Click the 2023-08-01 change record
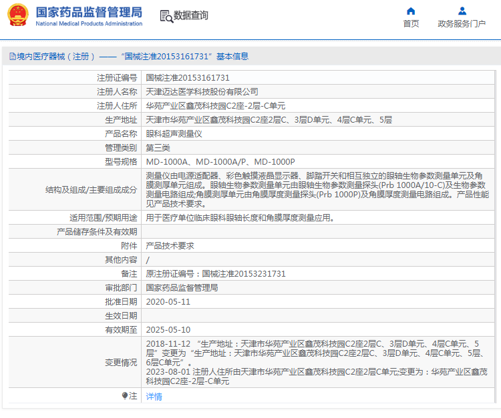This screenshot has width=501, height=418. [x=317, y=377]
